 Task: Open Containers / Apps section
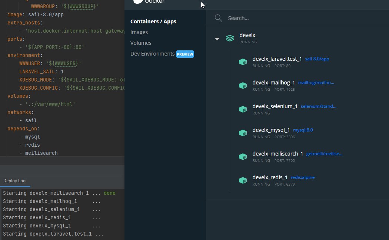153,21
